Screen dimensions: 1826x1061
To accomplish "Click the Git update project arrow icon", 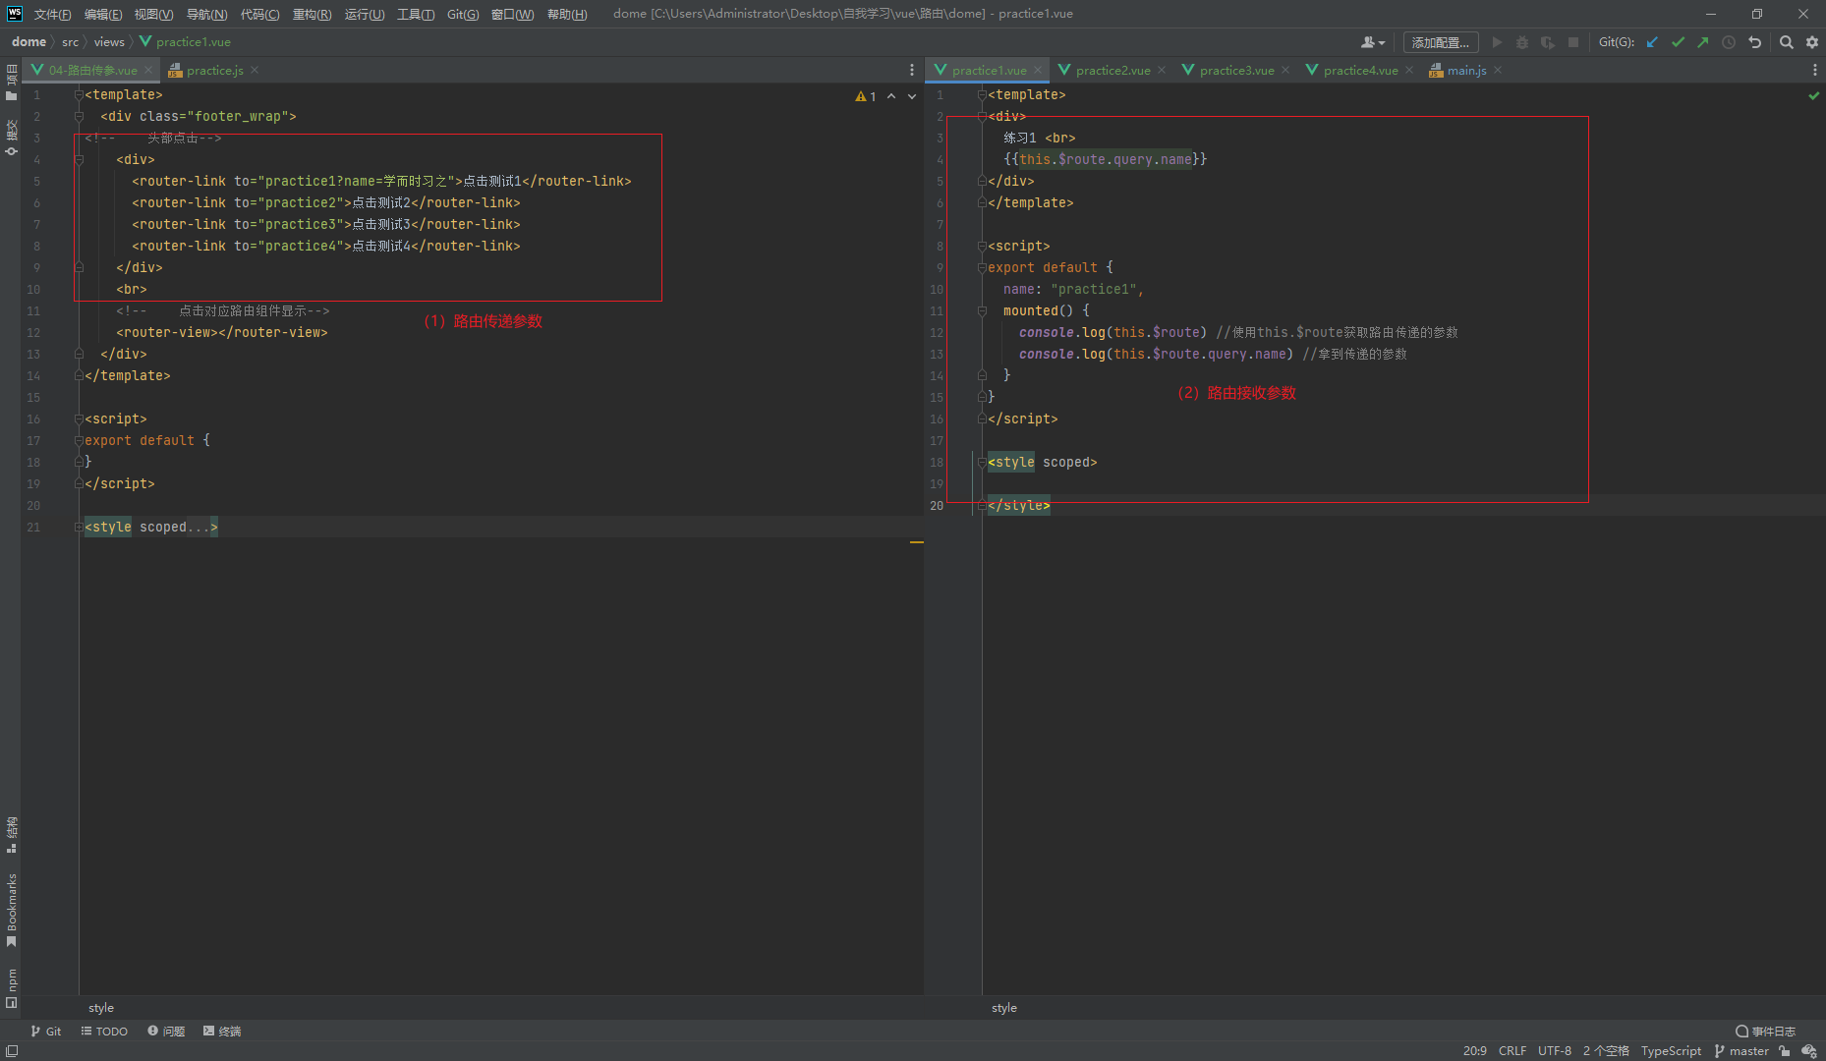I will coord(1652,42).
